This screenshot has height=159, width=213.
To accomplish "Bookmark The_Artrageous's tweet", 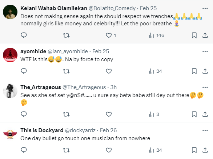I will coord(194,114).
